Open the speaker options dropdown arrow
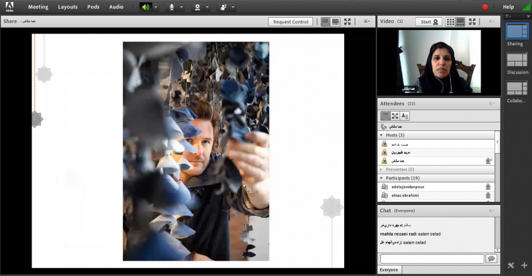The width and height of the screenshot is (532, 276). 156,7
